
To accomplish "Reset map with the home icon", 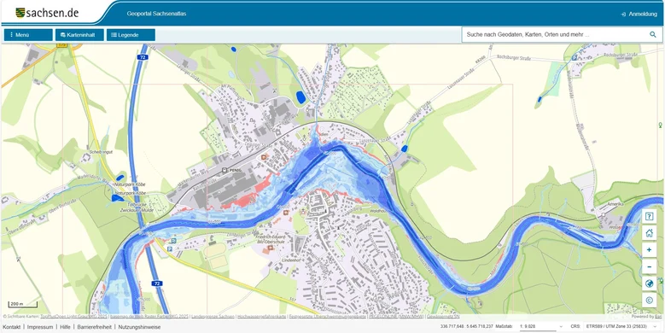I will pos(649,233).
